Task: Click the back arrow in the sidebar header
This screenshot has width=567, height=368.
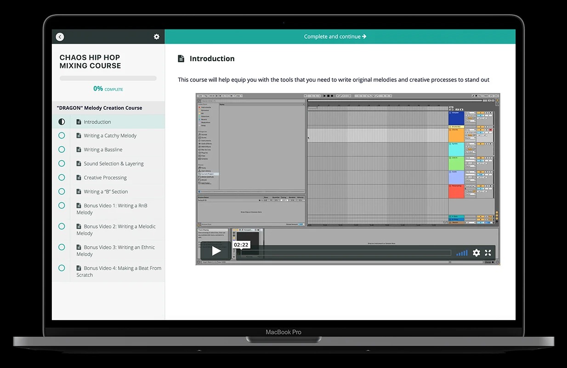Action: tap(60, 37)
